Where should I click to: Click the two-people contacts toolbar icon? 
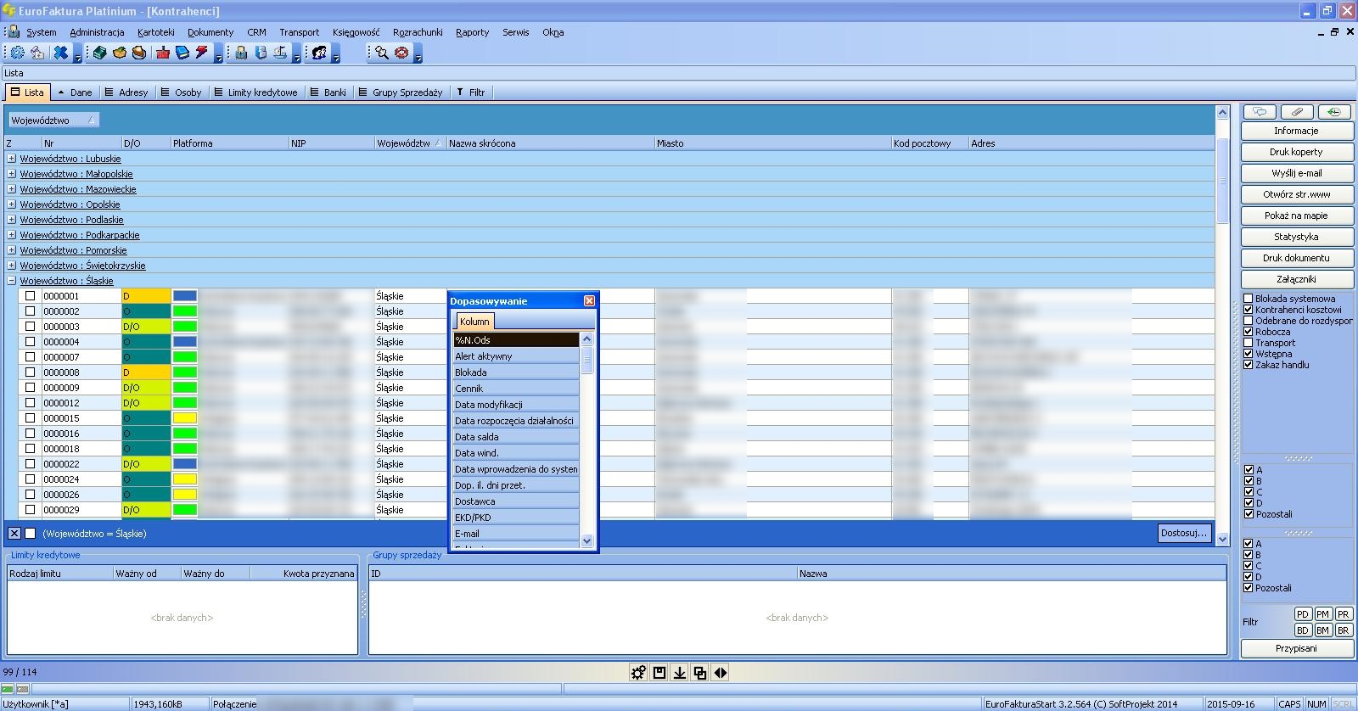(319, 53)
